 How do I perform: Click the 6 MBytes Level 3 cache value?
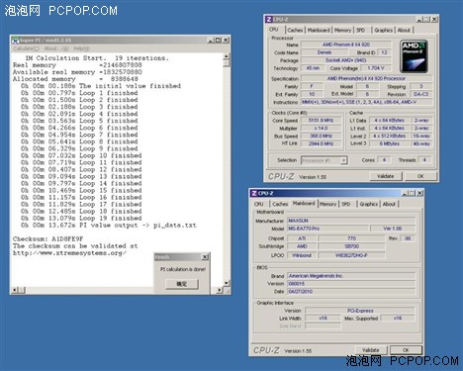pyautogui.click(x=389, y=143)
